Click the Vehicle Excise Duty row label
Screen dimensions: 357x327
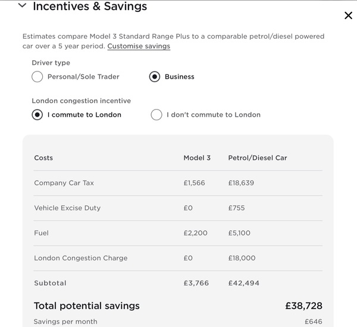point(67,208)
